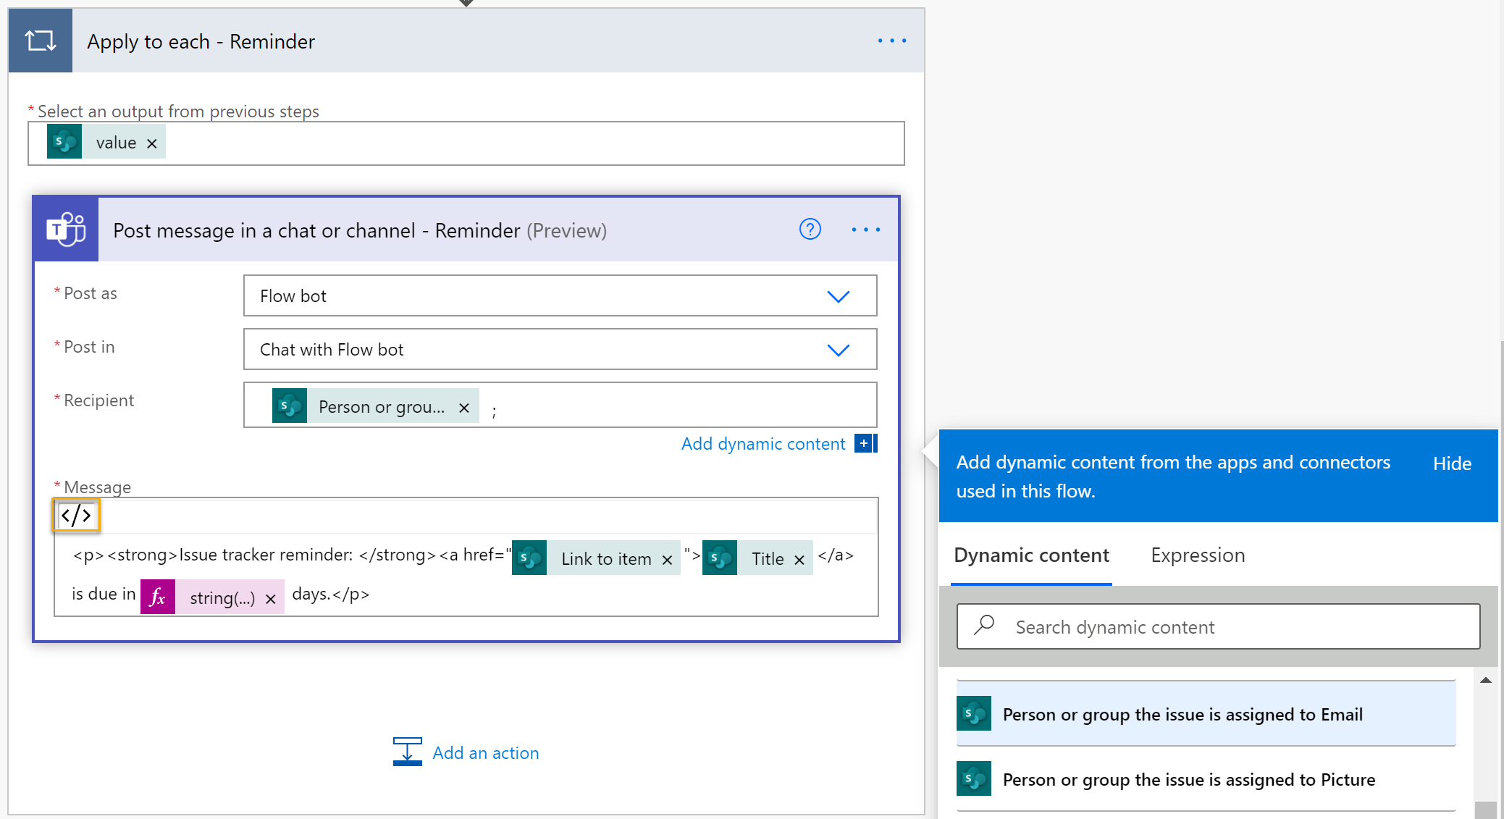Click the SharePoint icon on the value token
This screenshot has width=1504, height=819.
64,142
